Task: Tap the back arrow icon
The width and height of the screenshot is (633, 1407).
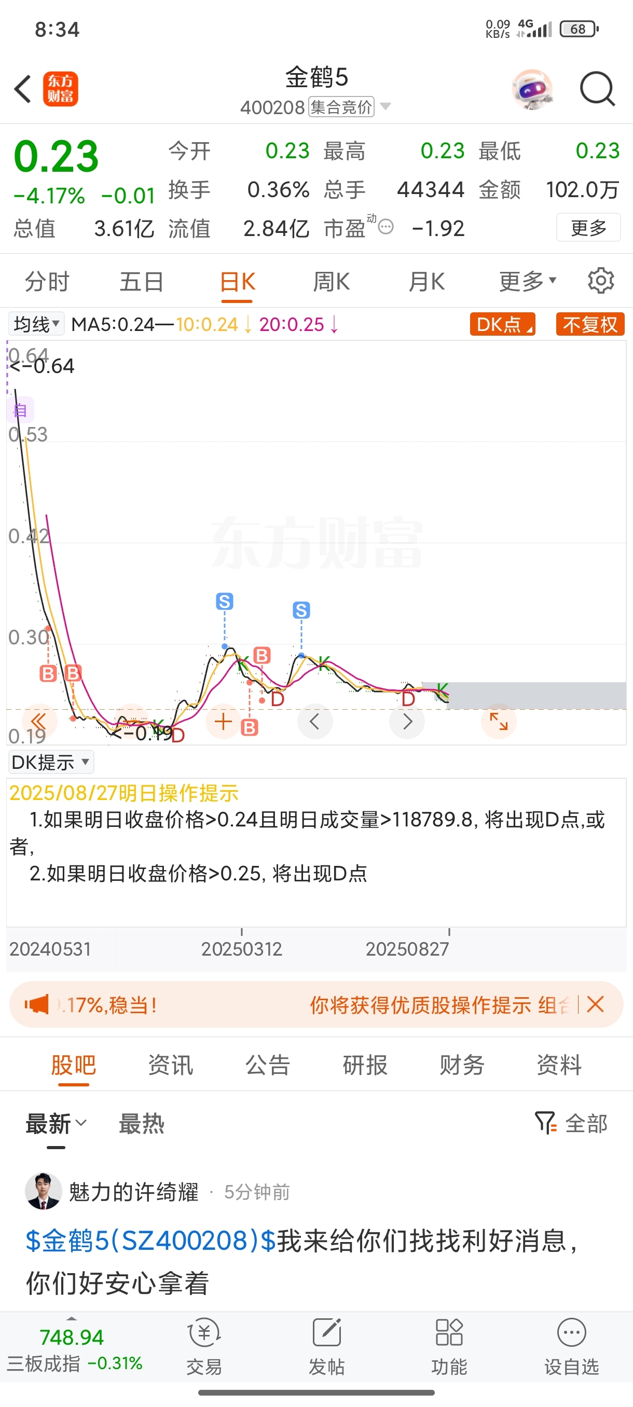Action: click(x=23, y=89)
